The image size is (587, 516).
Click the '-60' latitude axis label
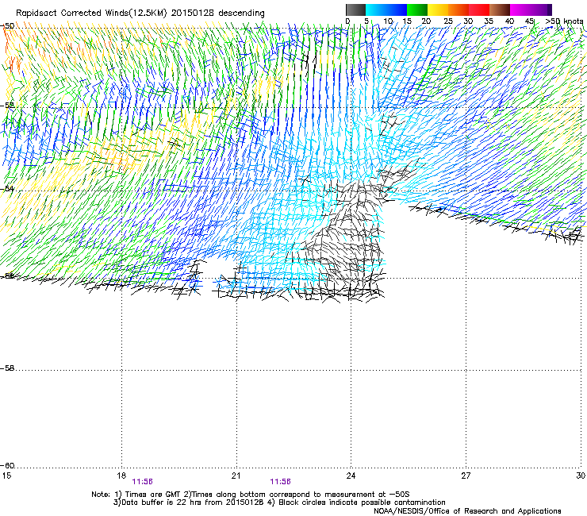(x=8, y=466)
